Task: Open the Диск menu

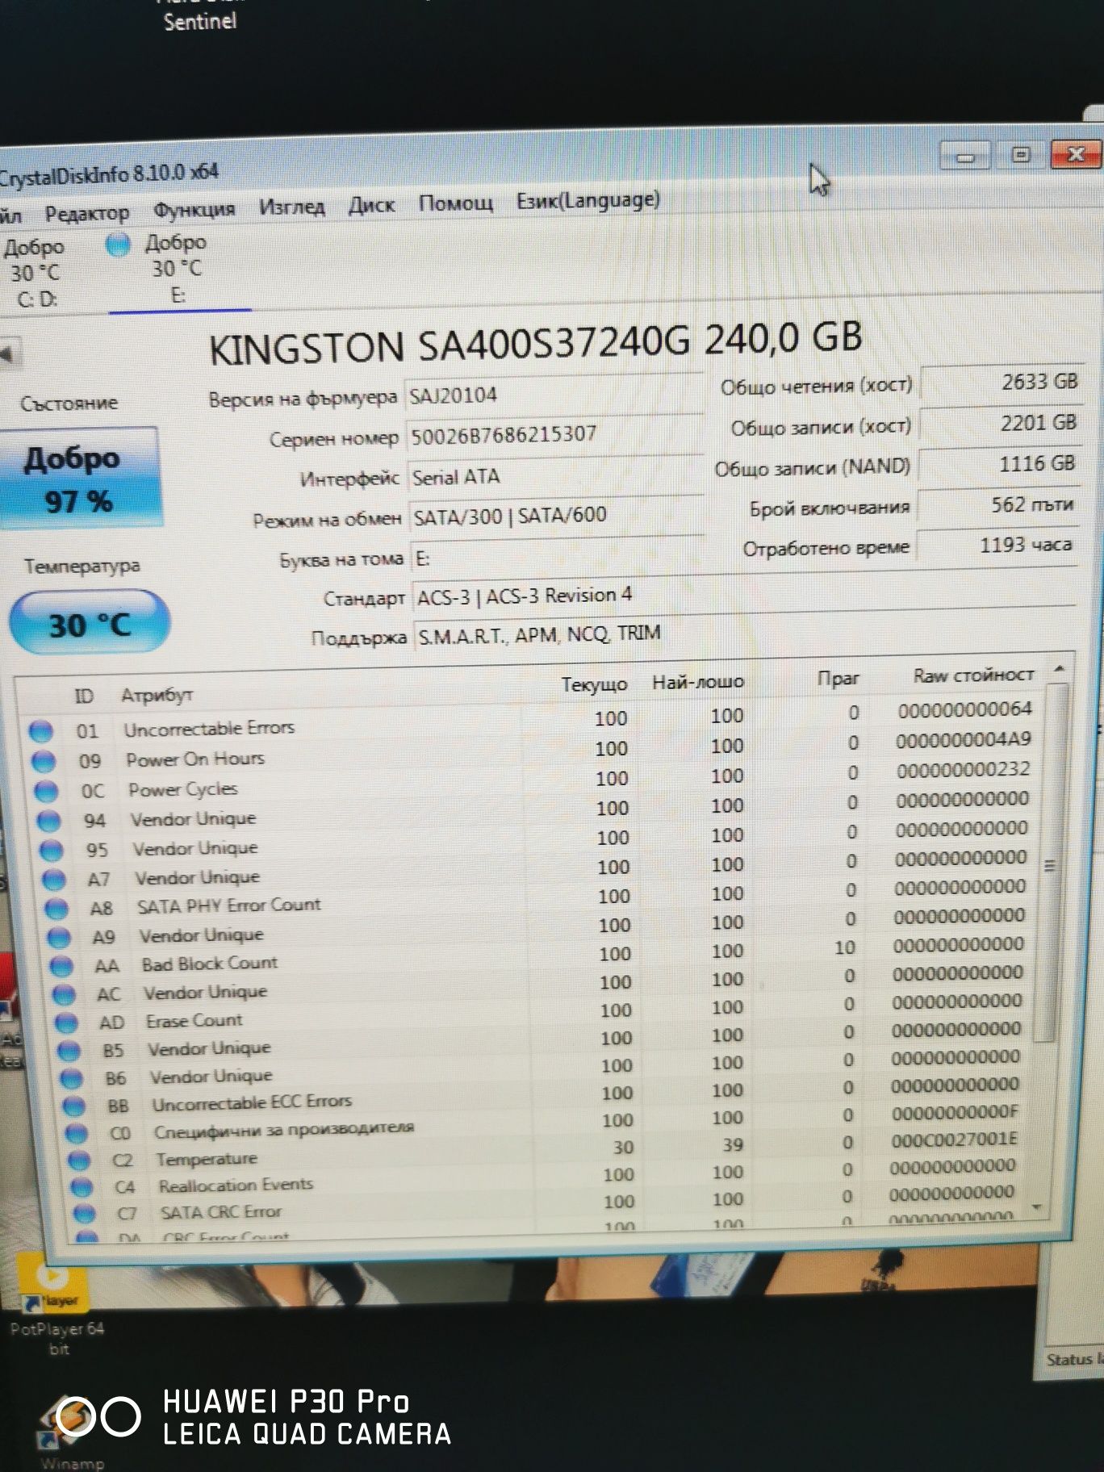Action: [x=371, y=205]
